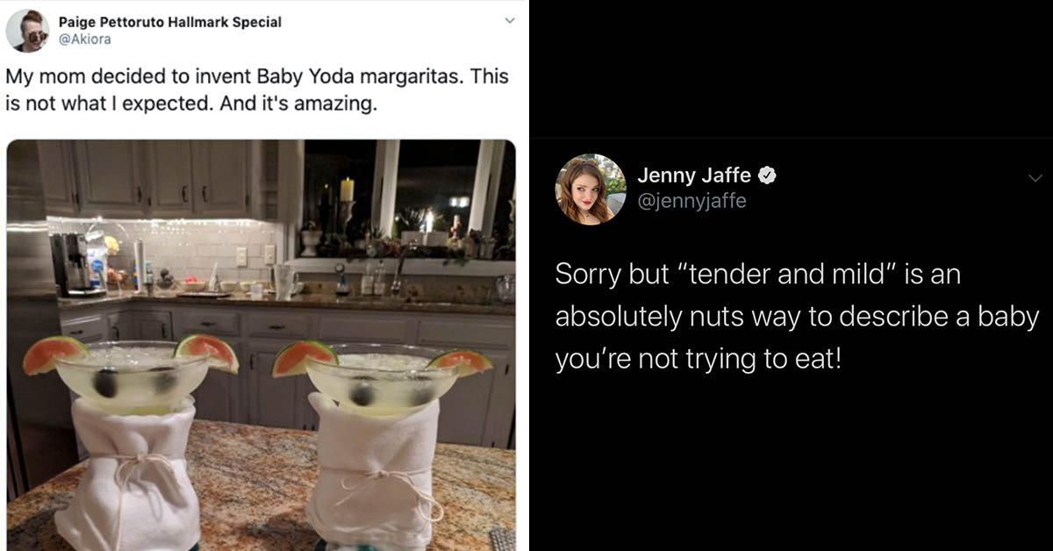Click the Jenny Jaffe display name
The image size is (1053, 551).
[x=694, y=175]
